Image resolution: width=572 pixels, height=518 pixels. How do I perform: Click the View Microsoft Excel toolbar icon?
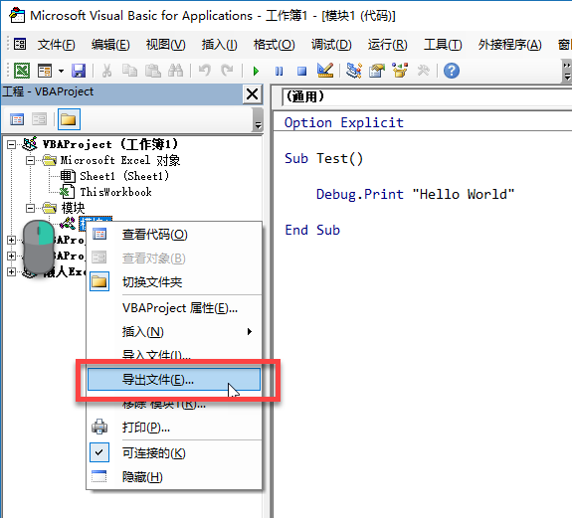(x=22, y=71)
